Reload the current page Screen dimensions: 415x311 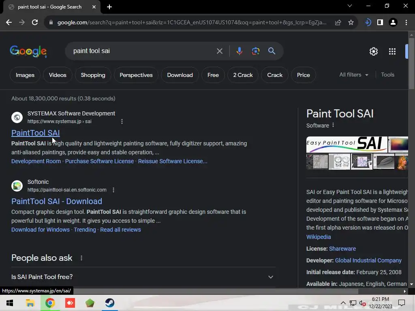coord(35,23)
